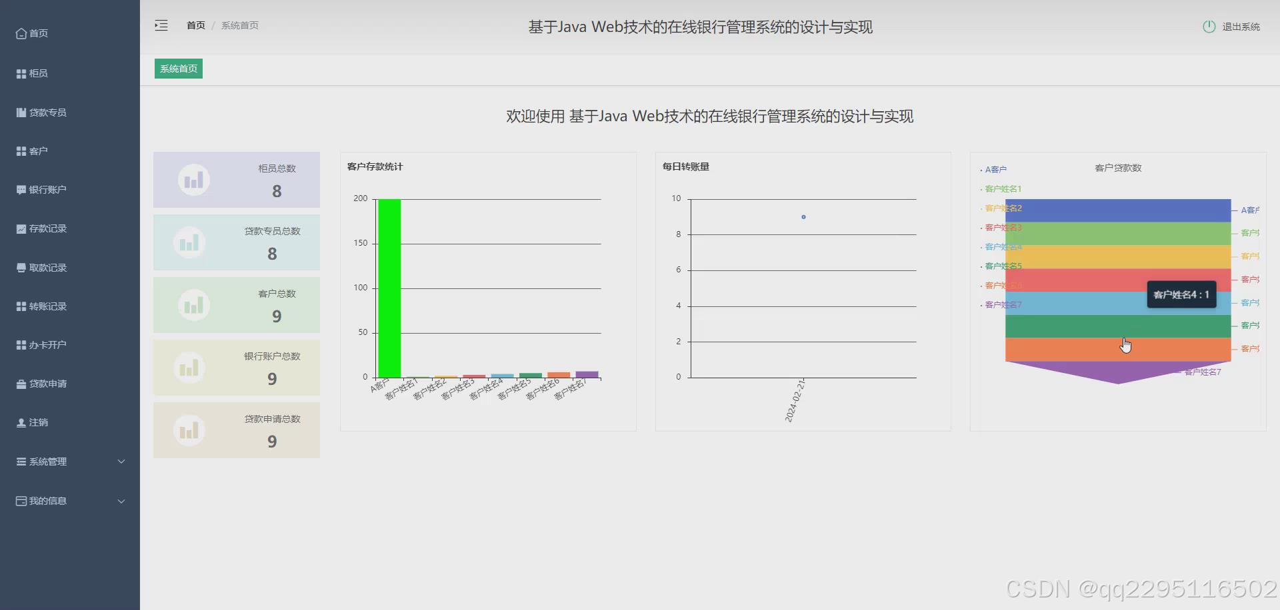Viewport: 1280px width, 610px height.
Task: Collapse the sidebar with hamburger icon
Action: coord(161,25)
